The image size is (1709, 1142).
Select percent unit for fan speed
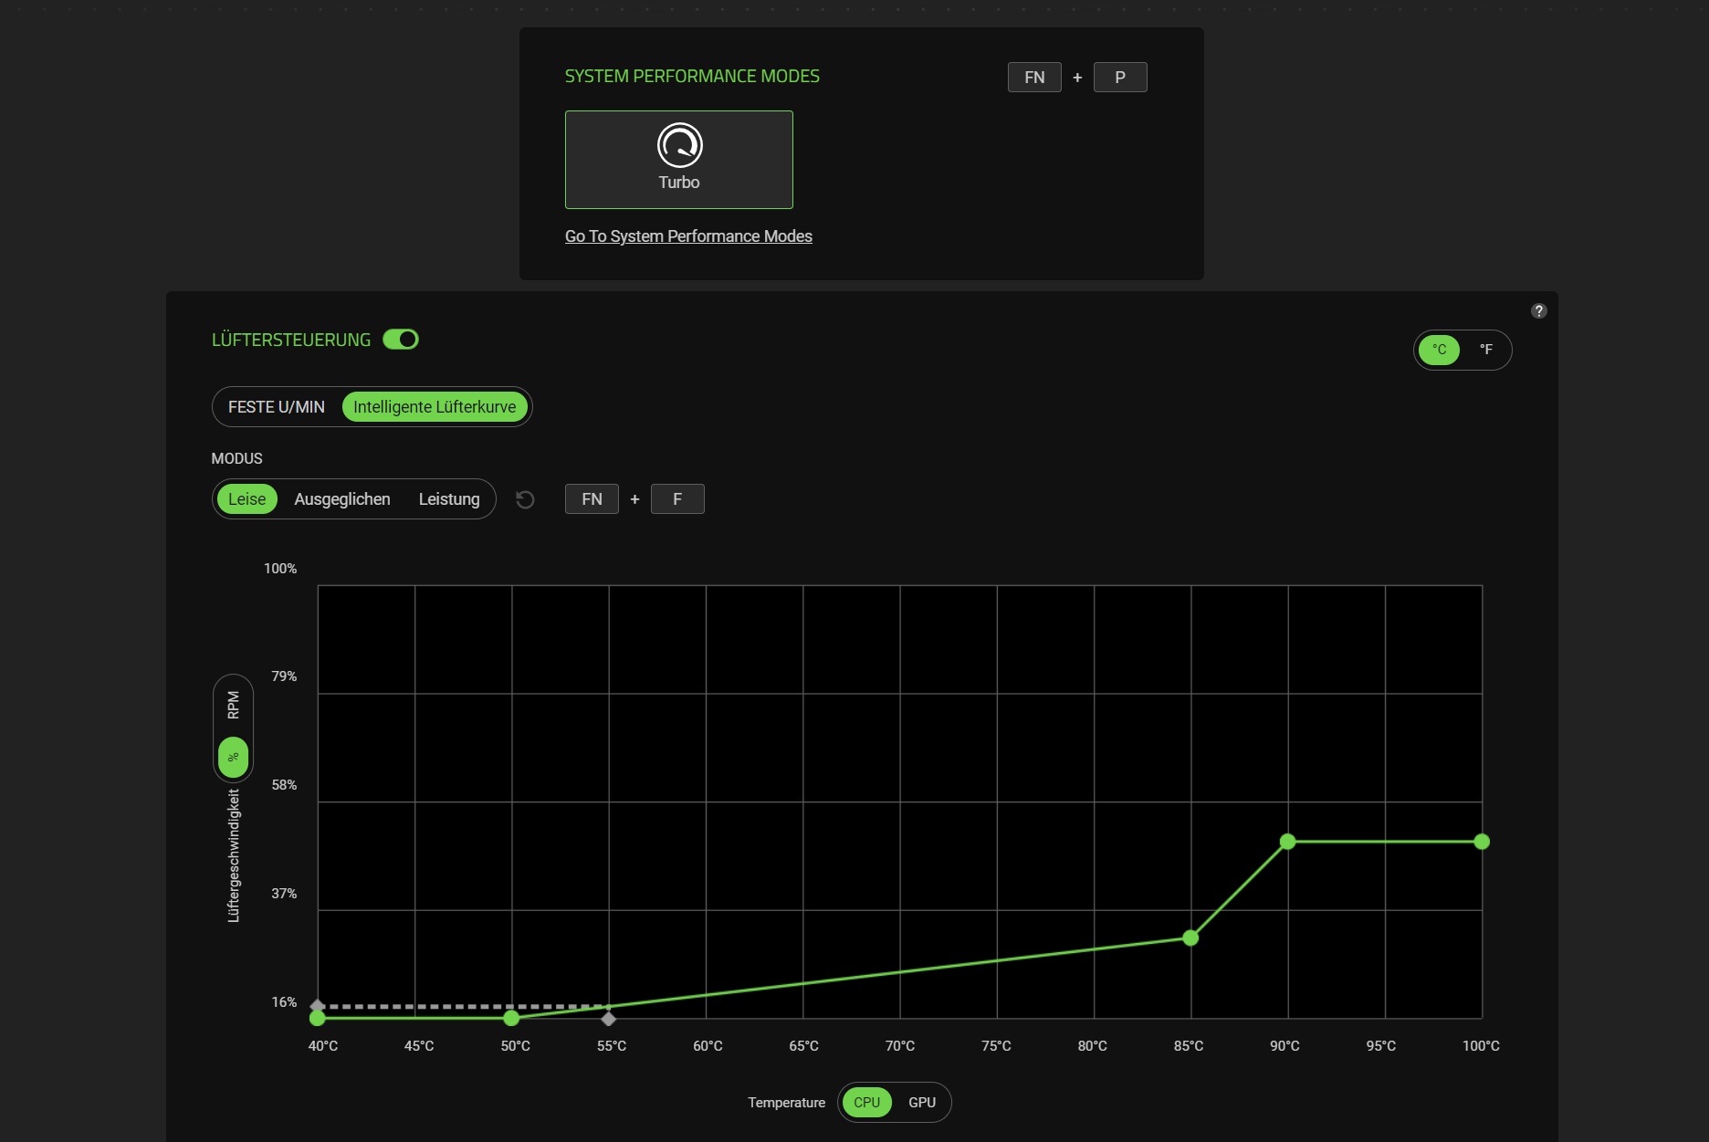pos(233,757)
